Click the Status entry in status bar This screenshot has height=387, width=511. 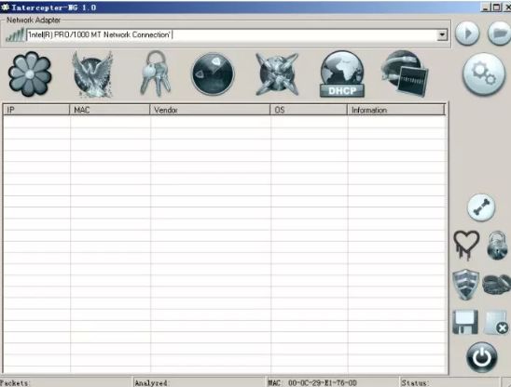449,382
